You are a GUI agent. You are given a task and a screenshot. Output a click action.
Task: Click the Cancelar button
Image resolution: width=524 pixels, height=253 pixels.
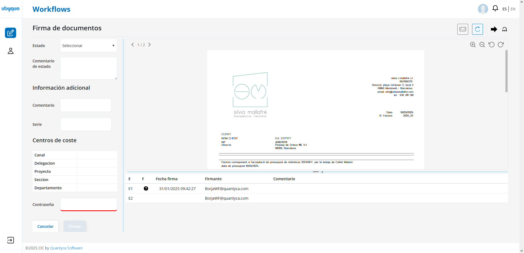(x=45, y=226)
